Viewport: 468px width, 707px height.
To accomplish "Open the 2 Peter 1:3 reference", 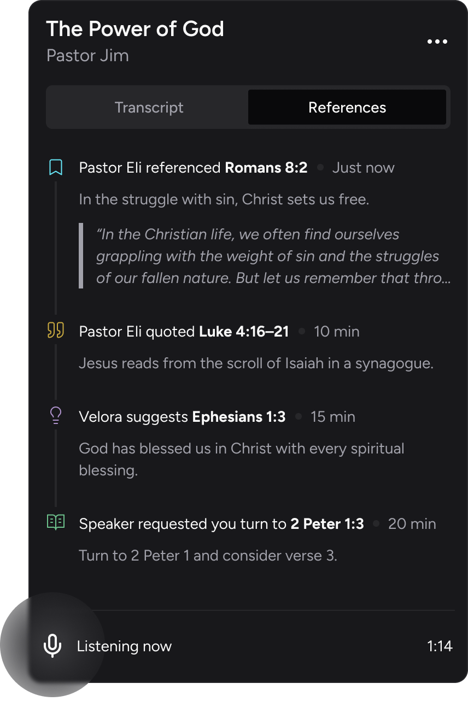I will coord(327,524).
